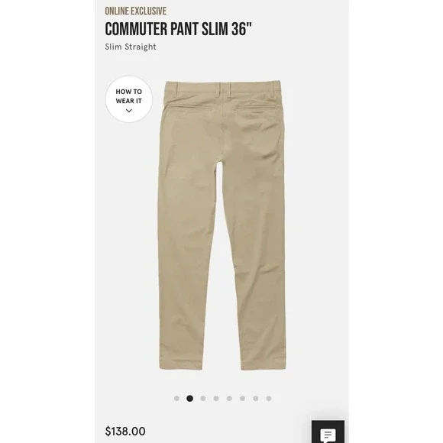The width and height of the screenshot is (443, 443).
Task: Go to the last carousel image dot
Action: pyautogui.click(x=269, y=399)
